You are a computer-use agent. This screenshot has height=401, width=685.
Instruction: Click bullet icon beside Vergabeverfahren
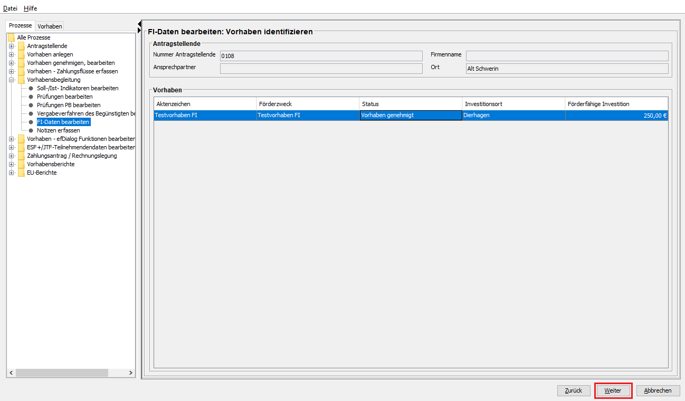pyautogui.click(x=31, y=113)
